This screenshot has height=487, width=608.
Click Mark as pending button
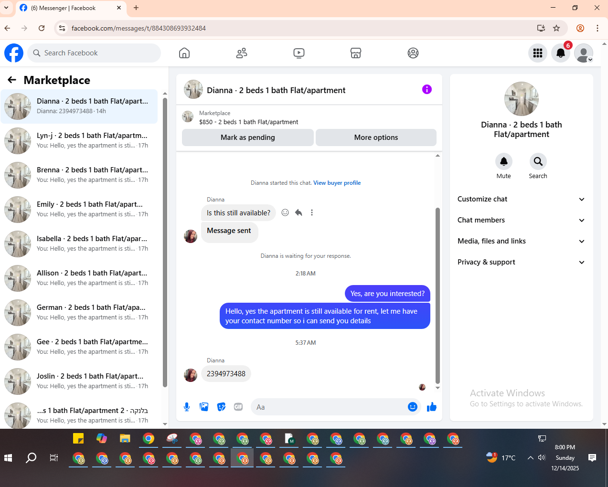pos(248,138)
